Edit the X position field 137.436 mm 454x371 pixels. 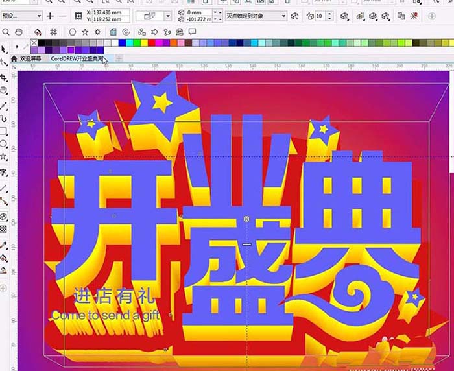(111, 12)
